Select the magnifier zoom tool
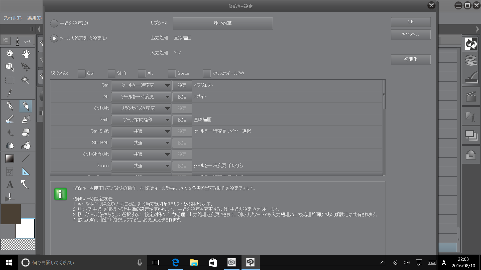Image resolution: width=481 pixels, height=270 pixels. [x=10, y=54]
